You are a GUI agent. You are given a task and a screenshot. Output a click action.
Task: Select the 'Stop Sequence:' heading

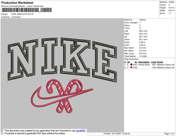pyautogui.click(x=131, y=59)
